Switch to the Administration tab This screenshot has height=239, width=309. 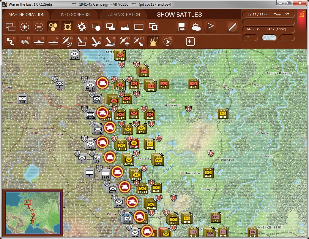click(124, 15)
